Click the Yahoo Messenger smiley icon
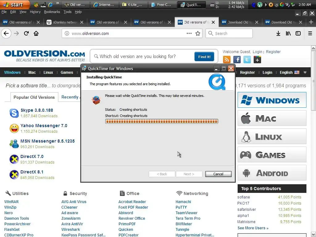This screenshot has width=316, height=237. (14, 128)
